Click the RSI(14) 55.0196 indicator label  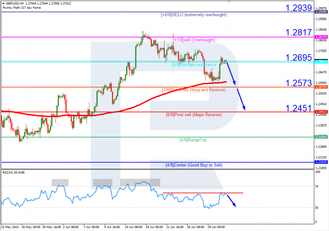13,173
